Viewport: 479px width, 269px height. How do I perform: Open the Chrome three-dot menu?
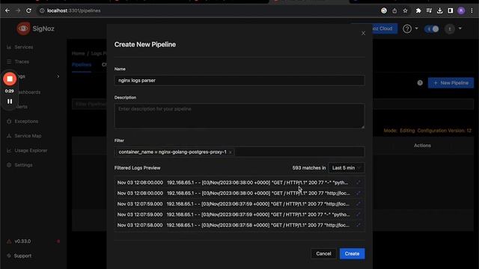tap(472, 10)
